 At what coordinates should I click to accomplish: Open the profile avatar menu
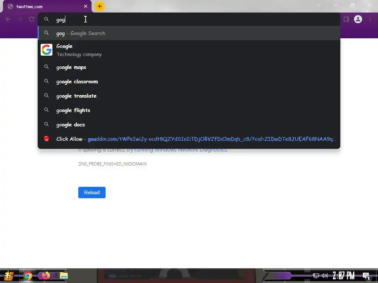pyautogui.click(x=358, y=19)
